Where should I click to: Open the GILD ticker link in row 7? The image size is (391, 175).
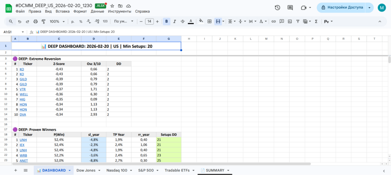click(23, 79)
